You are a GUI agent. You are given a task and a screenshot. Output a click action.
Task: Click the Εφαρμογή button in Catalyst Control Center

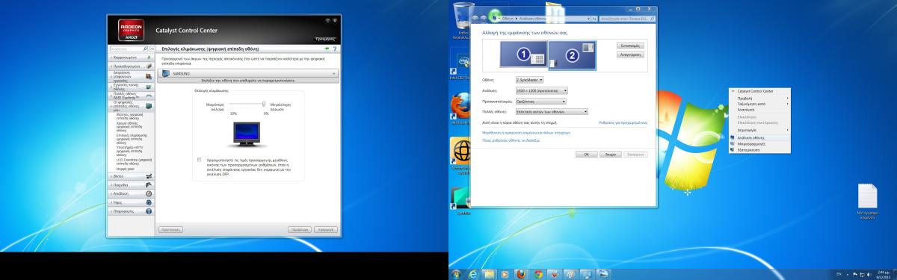[325, 230]
